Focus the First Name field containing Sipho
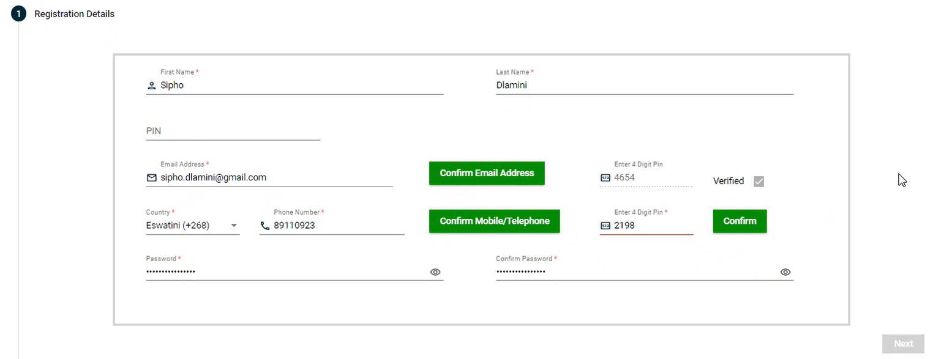The height and width of the screenshot is (359, 944). (300, 86)
